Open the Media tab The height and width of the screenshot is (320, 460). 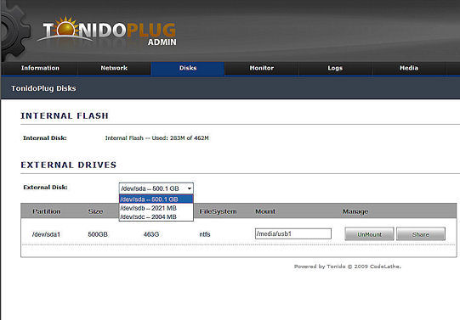409,68
